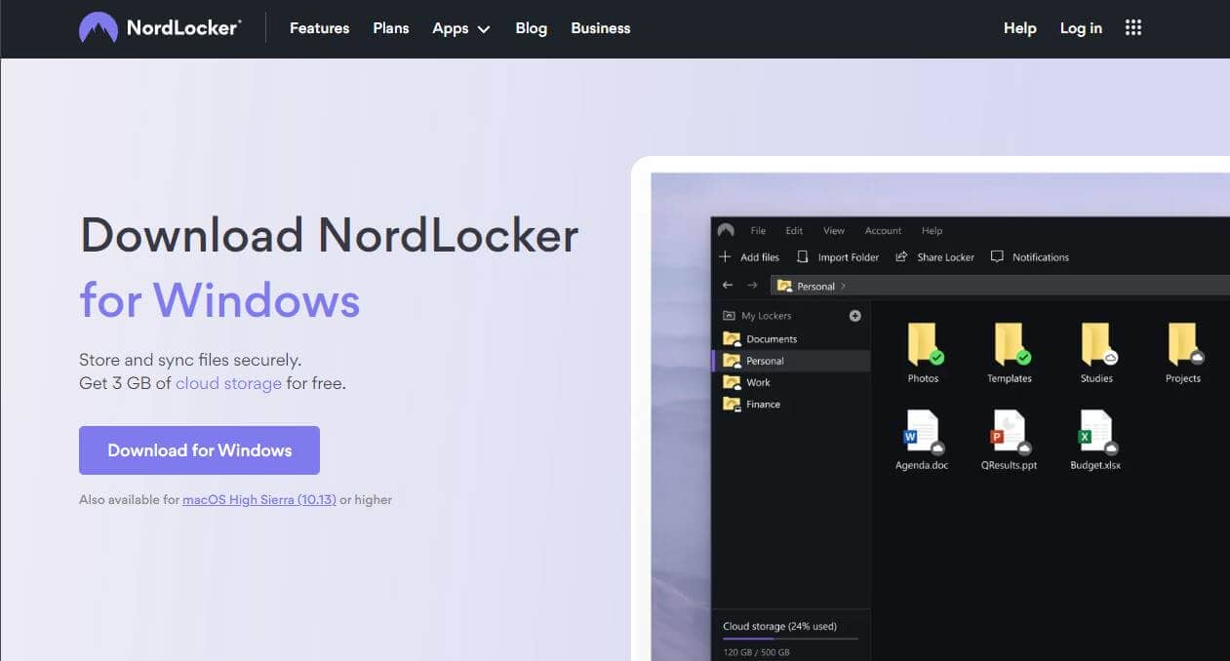Select the Work locker
The width and height of the screenshot is (1230, 661).
coord(756,382)
